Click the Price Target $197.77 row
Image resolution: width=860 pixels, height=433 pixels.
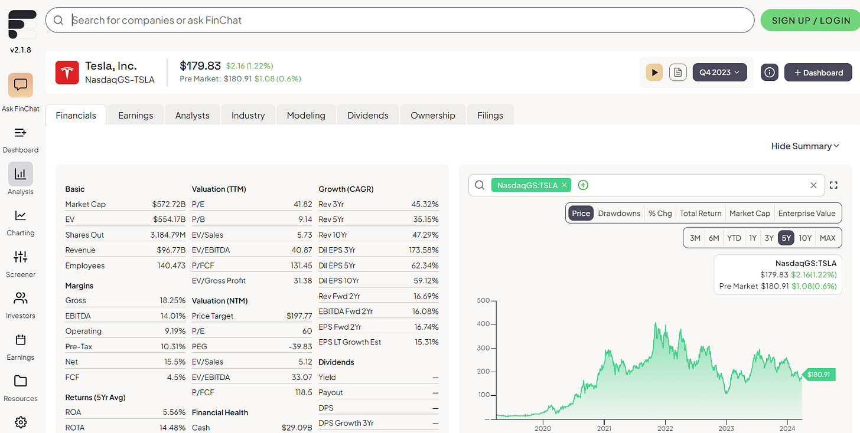pyautogui.click(x=252, y=316)
